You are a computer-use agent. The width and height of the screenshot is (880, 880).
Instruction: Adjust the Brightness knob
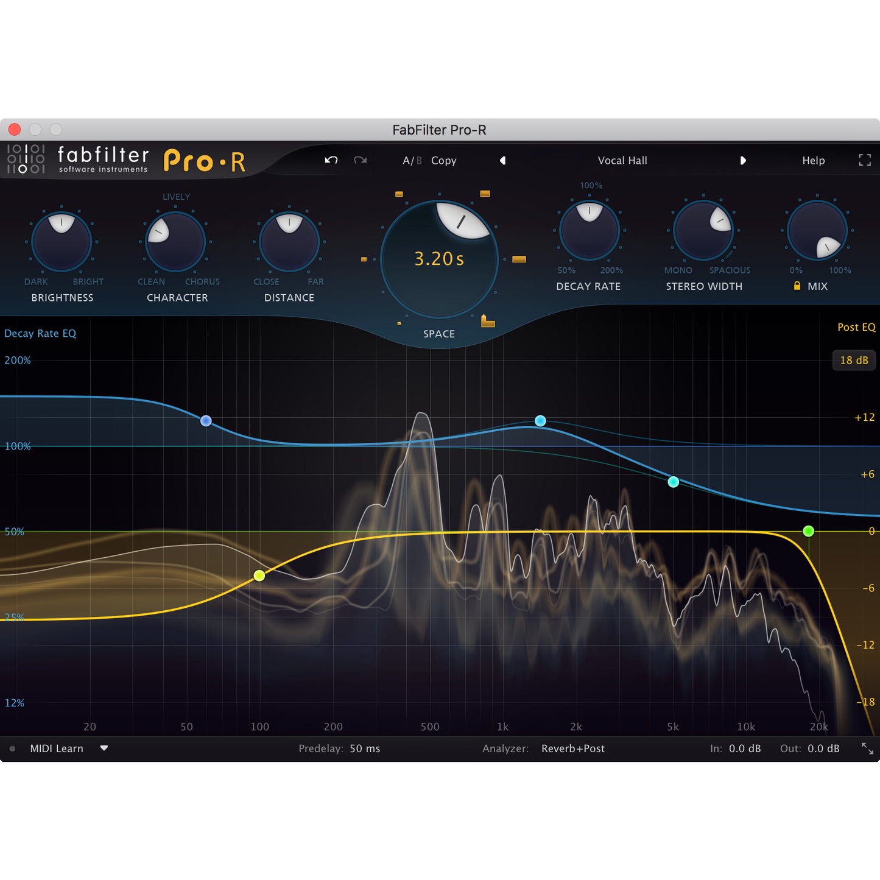point(62,241)
